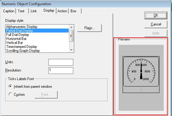Viewport: 172px width, 116px height.
Task: Go to the Link tab
Action: pos(35,11)
